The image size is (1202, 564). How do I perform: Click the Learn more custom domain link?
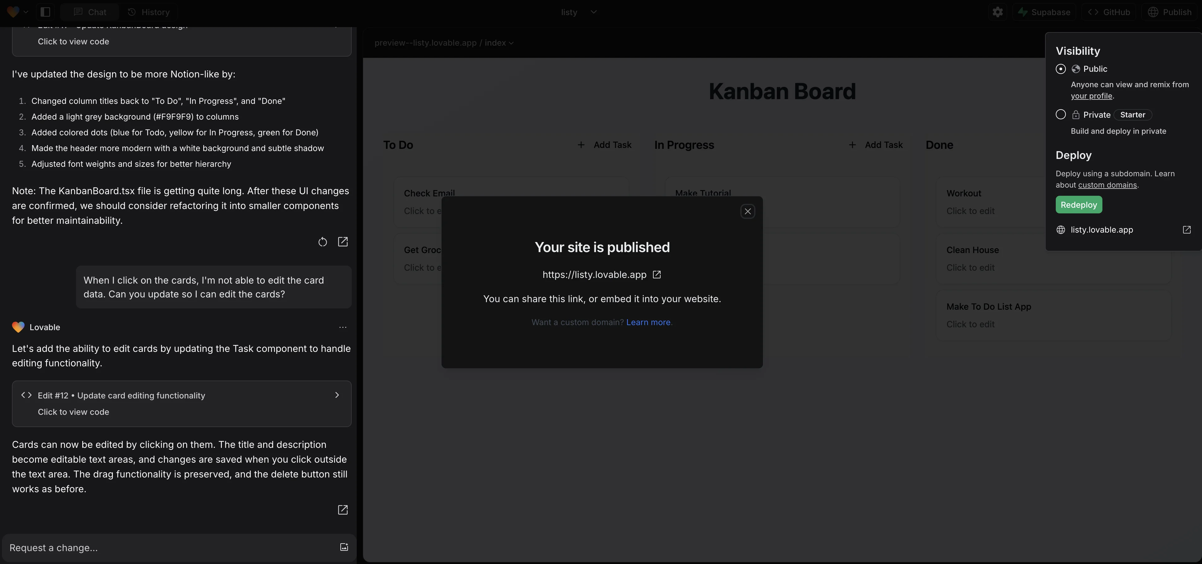pyautogui.click(x=648, y=322)
